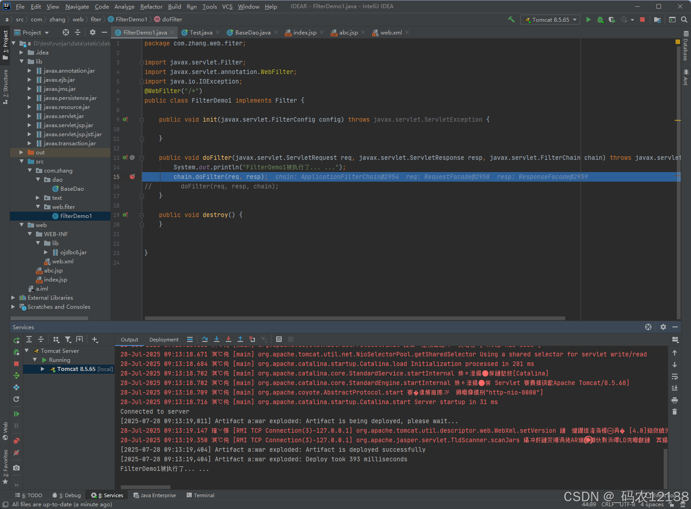View breakpoints with the red circles icon
691x509 pixels.
click(x=16, y=440)
